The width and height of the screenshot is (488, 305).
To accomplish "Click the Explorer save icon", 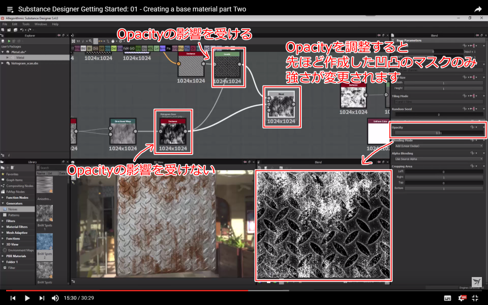I will click(x=3, y=41).
